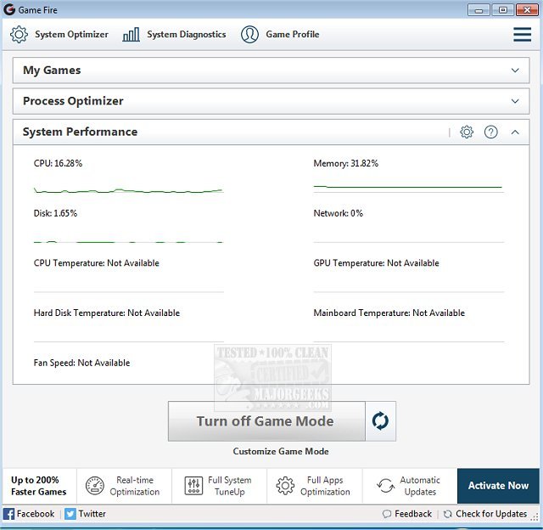Image resolution: width=543 pixels, height=530 pixels.
Task: Open System Performance settings gear
Action: pos(467,132)
